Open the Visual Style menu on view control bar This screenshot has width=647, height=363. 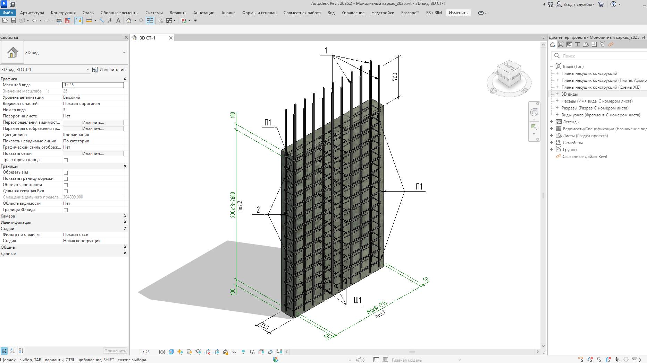[x=171, y=352]
